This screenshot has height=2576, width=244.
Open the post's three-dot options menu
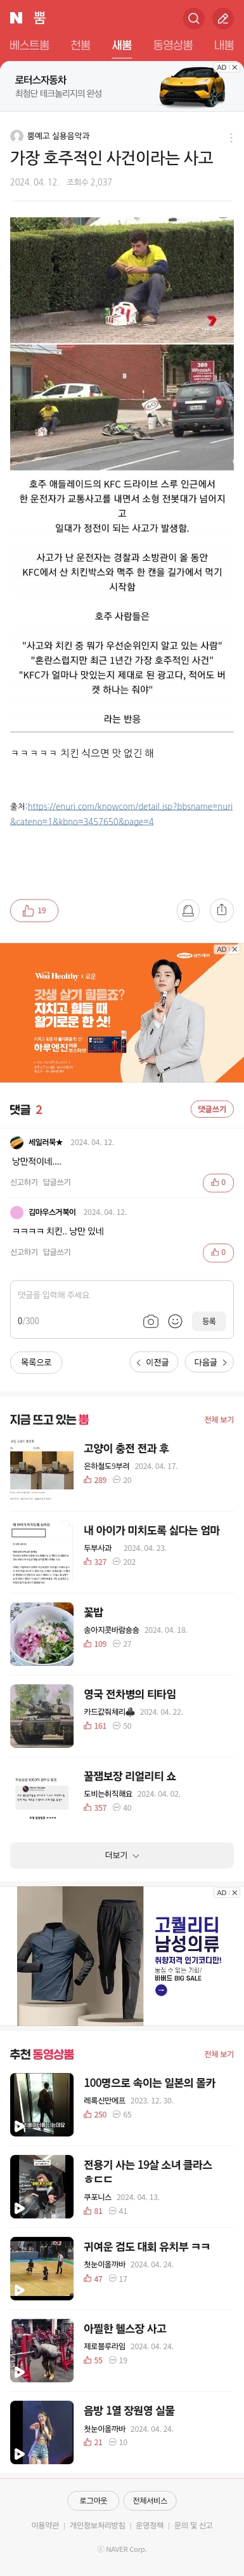coord(231,138)
